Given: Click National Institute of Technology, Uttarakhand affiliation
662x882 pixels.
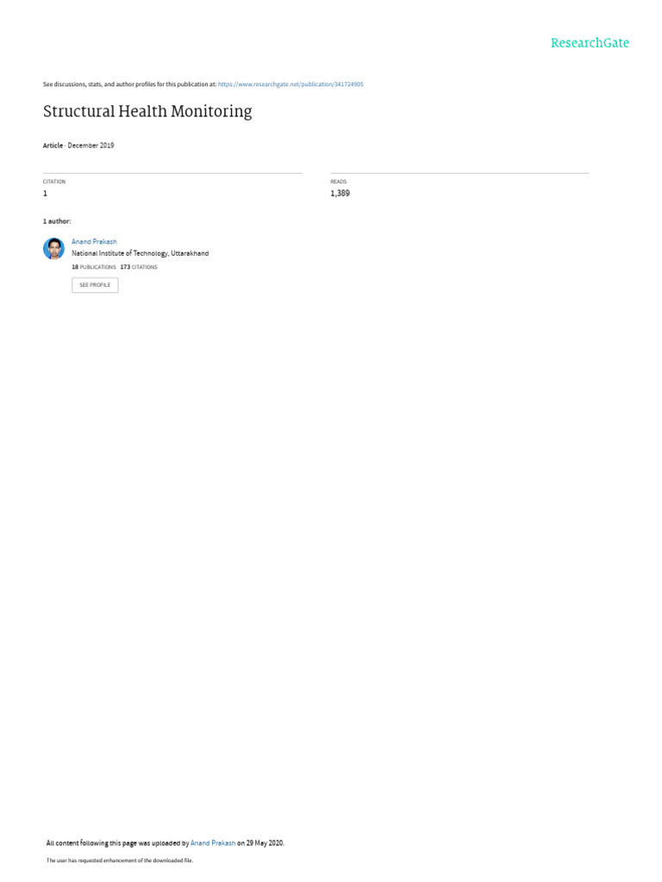Looking at the screenshot, I should 141,254.
